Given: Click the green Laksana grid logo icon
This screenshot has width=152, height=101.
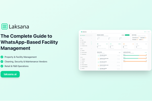Looking at the screenshot, I should click(5, 26).
